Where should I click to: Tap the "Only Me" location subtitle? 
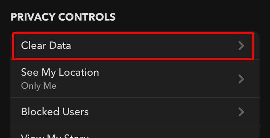pyautogui.click(x=39, y=86)
